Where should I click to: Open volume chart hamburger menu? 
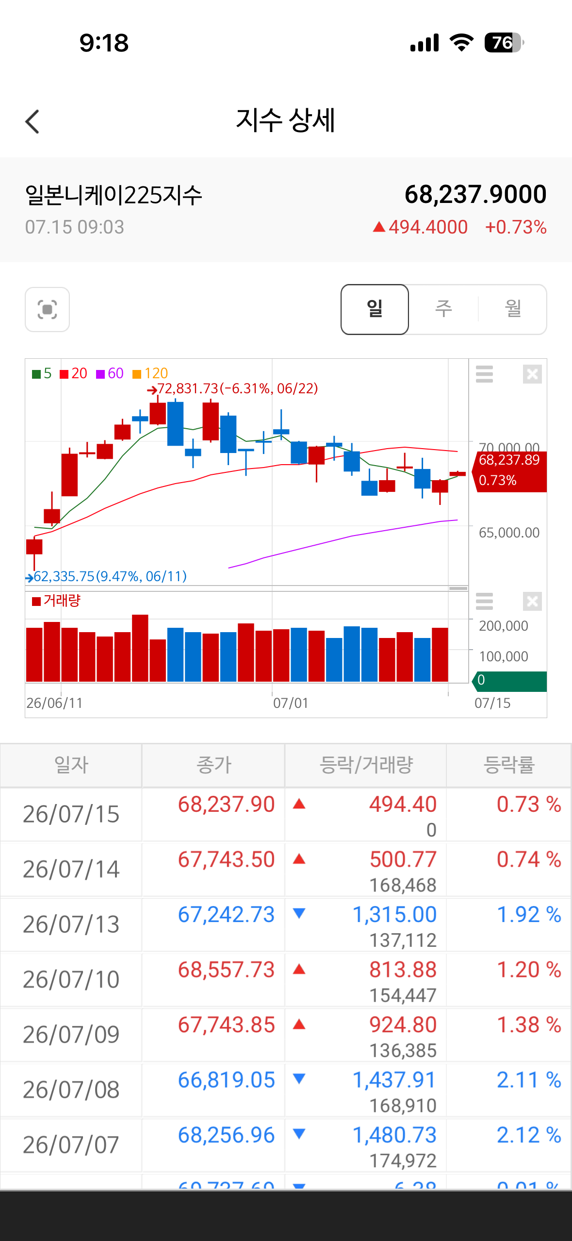[484, 601]
